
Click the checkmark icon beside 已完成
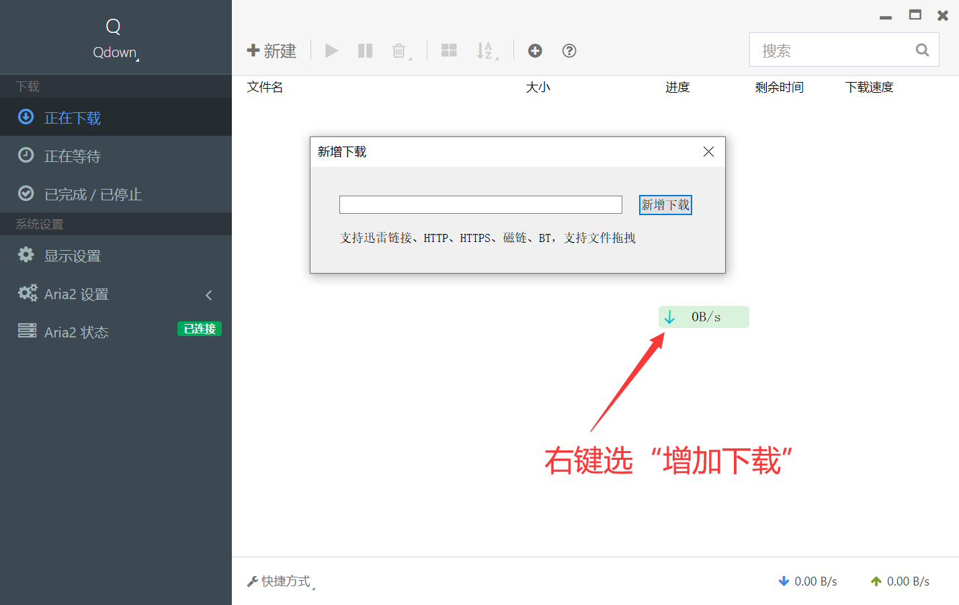tap(26, 194)
